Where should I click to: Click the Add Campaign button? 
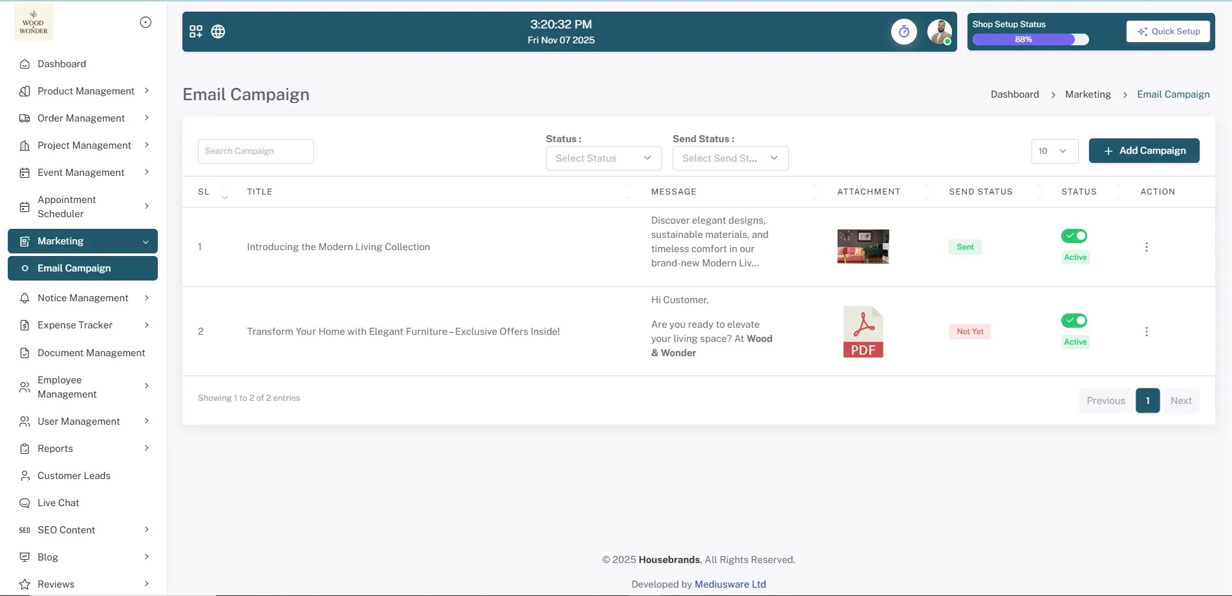(x=1143, y=151)
